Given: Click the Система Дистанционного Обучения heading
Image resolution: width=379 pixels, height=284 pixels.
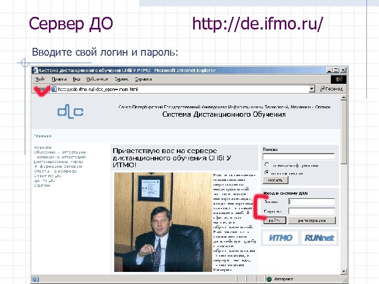Looking at the screenshot, I should pyautogui.click(x=224, y=114).
